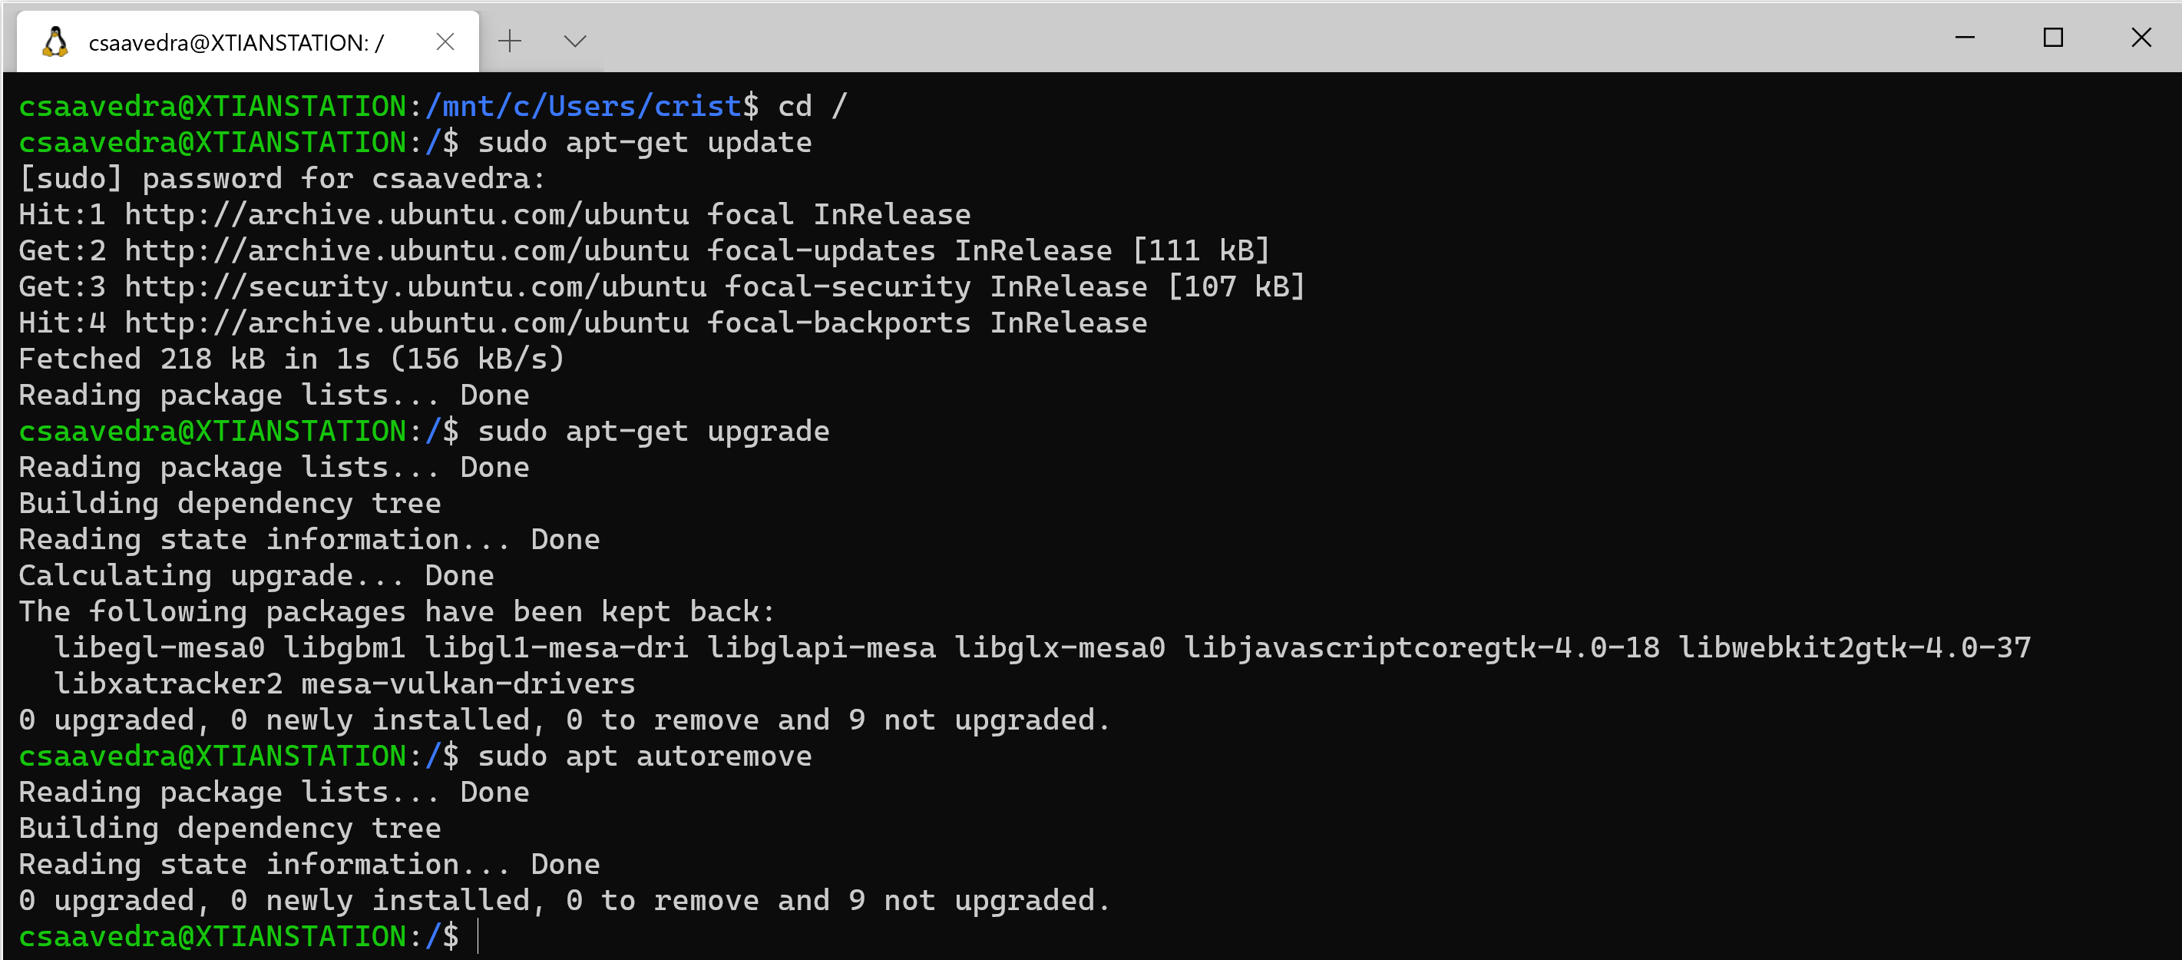Screen dimensions: 2182x960
Task: Expand the new tab profile dropdown chevron
Action: pos(575,41)
